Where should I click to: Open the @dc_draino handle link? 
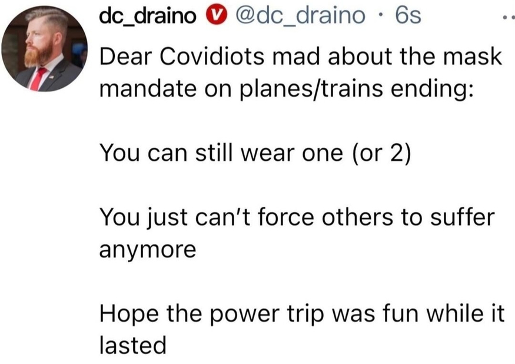[300, 16]
